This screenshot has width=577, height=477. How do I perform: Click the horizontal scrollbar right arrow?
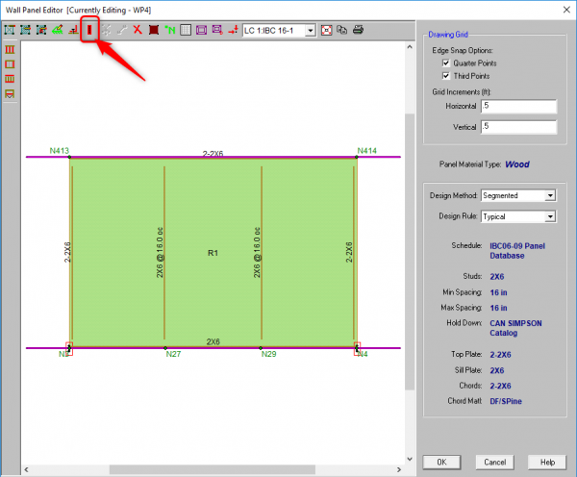(399, 469)
